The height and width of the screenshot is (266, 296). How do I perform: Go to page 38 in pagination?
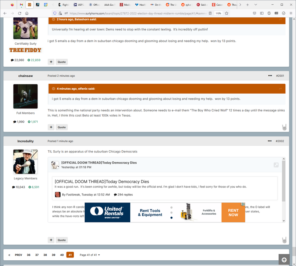(x=45, y=255)
